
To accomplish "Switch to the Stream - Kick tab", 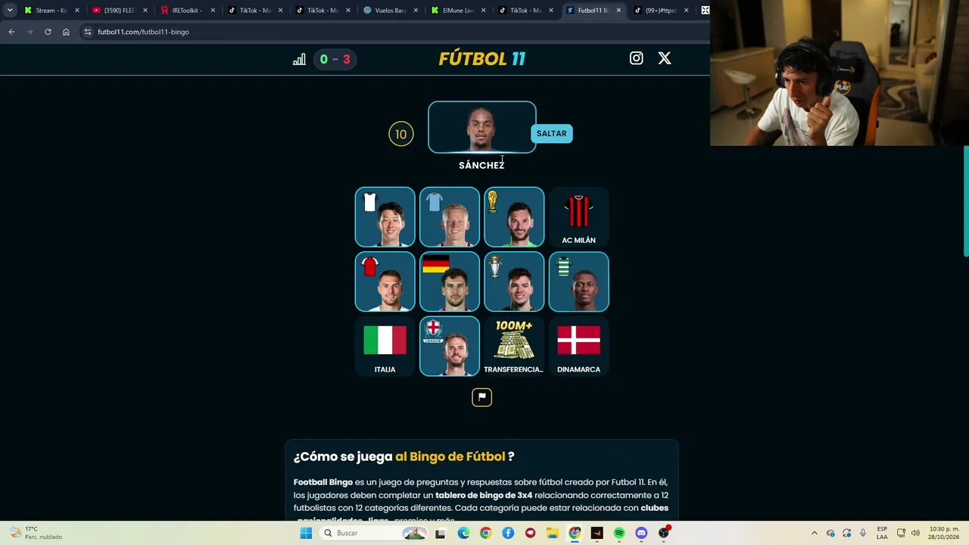I will 51,11.
